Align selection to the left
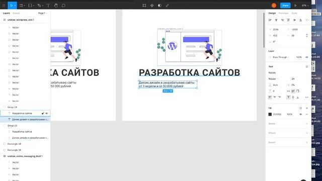 click(x=270, y=20)
